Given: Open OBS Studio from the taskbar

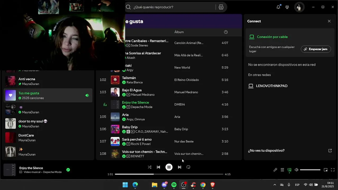Looking at the screenshot, I should pyautogui.click(x=184, y=185).
